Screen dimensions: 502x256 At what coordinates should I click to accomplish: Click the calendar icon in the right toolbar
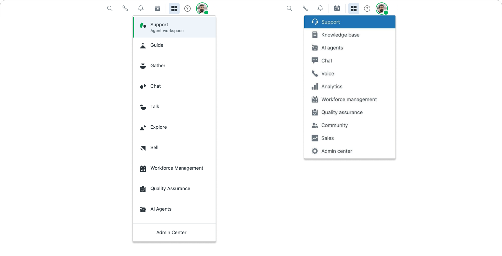(x=337, y=9)
